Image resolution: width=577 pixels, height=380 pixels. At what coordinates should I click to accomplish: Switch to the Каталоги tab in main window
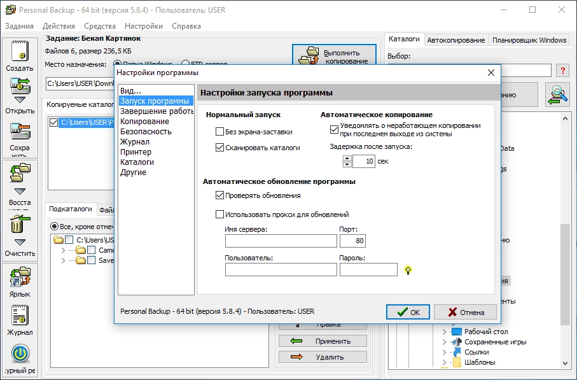click(404, 39)
